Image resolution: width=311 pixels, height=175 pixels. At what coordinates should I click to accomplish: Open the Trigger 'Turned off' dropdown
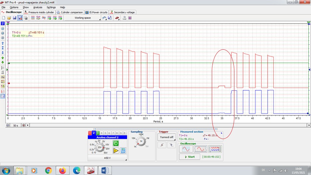coord(166,137)
